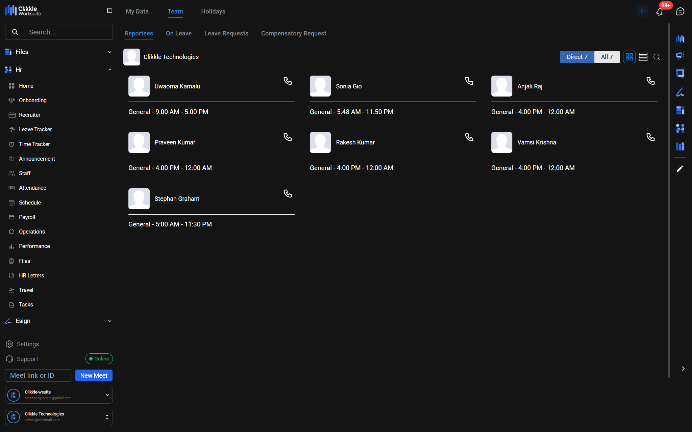Screen dimensions: 692x432
Task: Open the Leave Requests tab
Action: pos(226,33)
